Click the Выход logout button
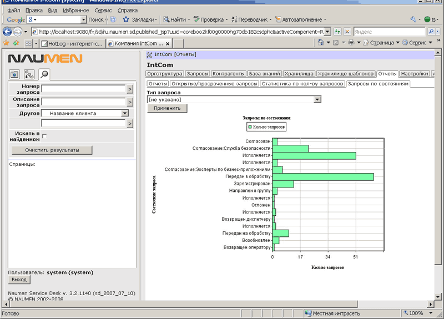 (19, 280)
